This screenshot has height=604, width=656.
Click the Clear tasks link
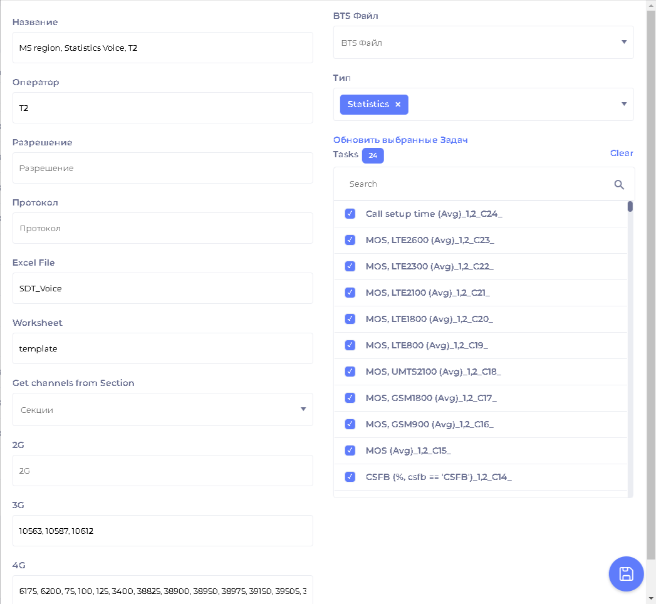[622, 154]
